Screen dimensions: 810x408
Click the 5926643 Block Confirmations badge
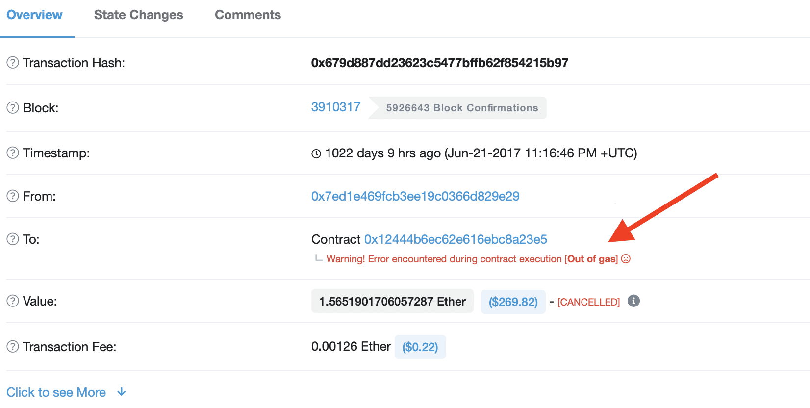(x=462, y=108)
